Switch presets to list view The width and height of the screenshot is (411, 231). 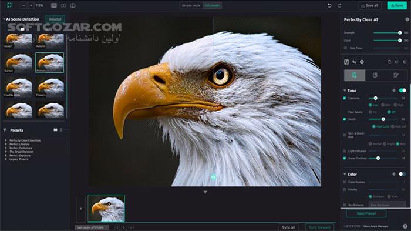(61, 130)
